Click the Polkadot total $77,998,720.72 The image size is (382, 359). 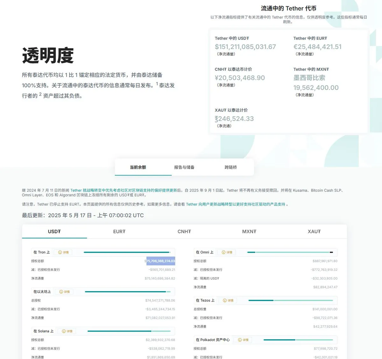pyautogui.click(x=326, y=349)
